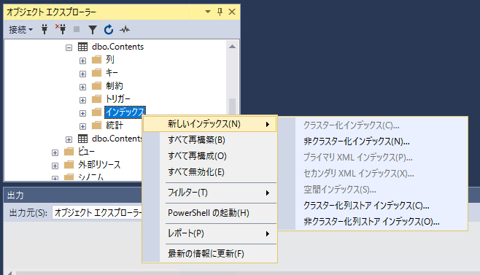The height and width of the screenshot is (275, 480).
Task: Open the 接続 dropdown in the toolbar
Action: 20,29
